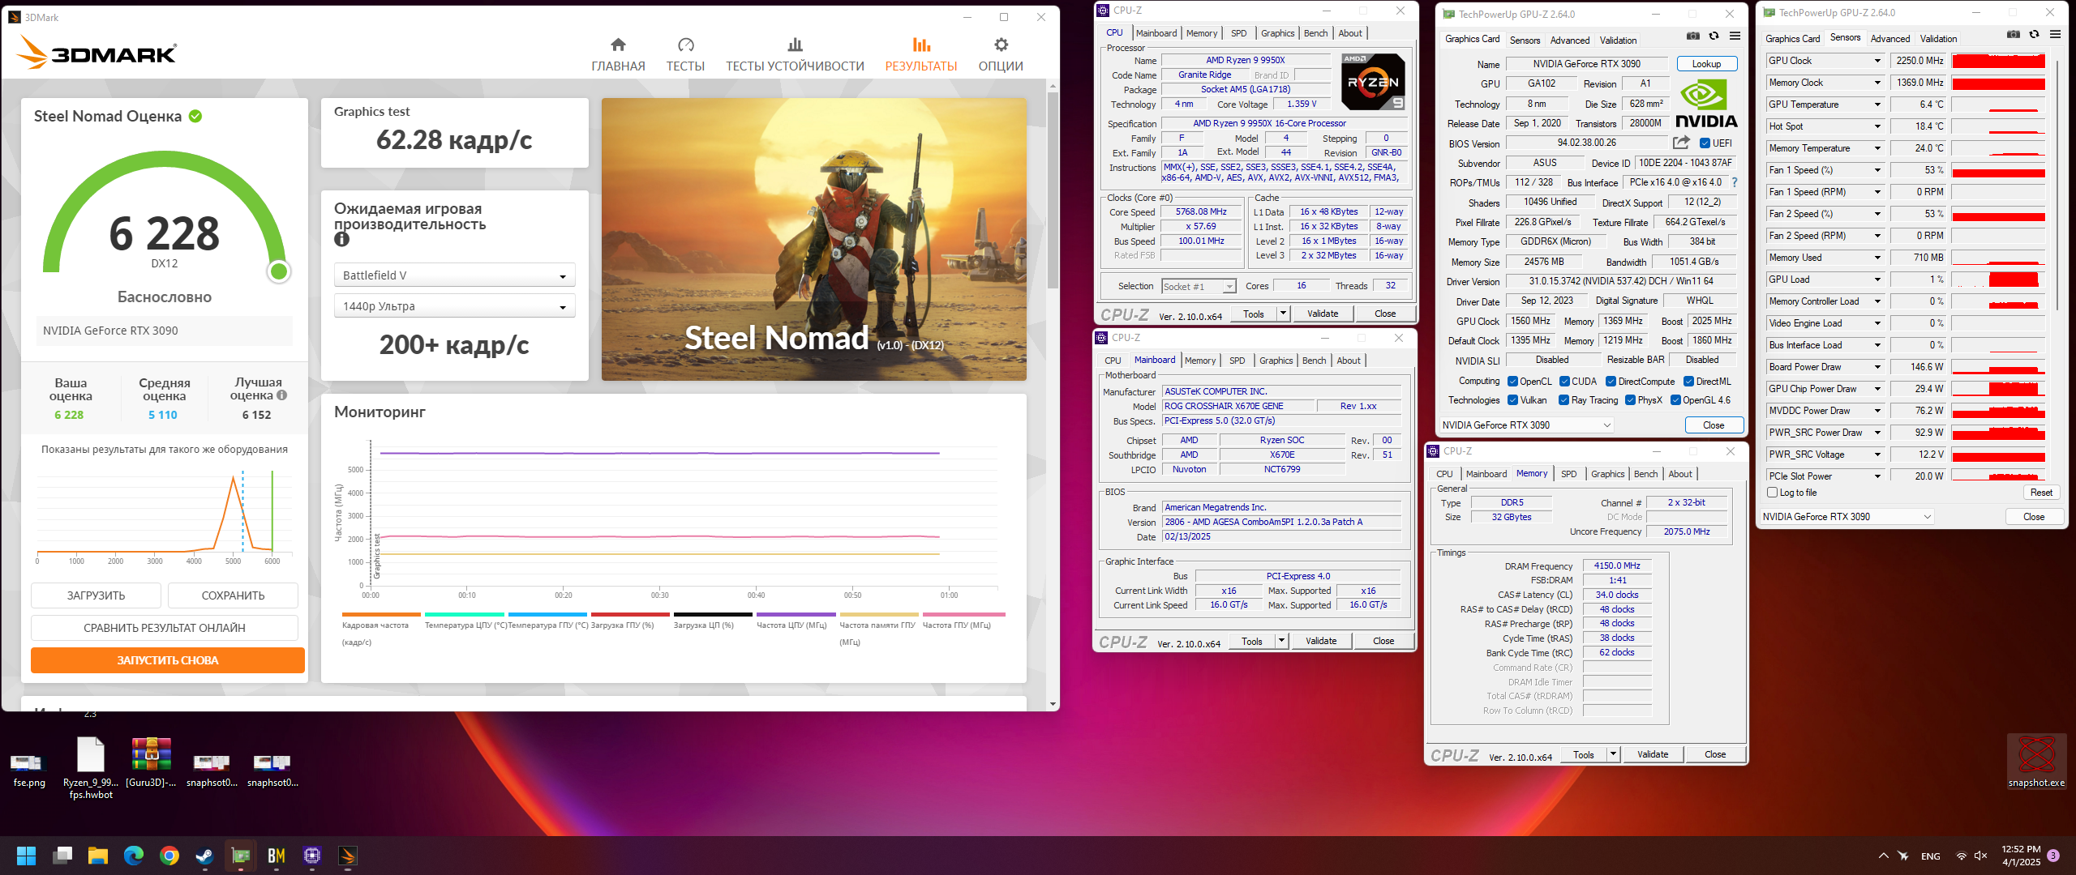2076x875 pixels.
Task: Open the Guru3D WinRAR archive on desktop
Action: 151,762
